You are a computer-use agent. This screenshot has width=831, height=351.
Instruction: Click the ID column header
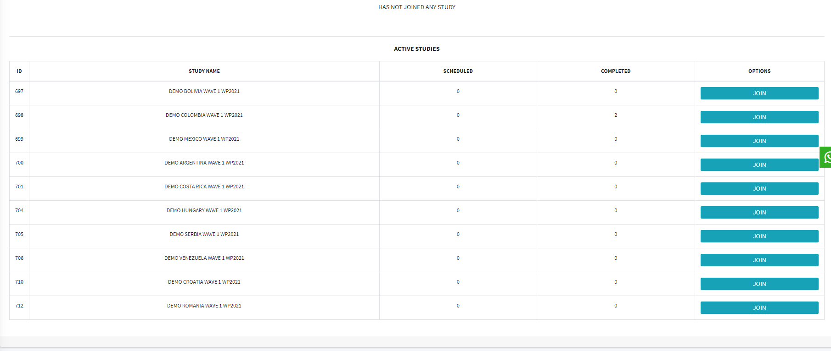[19, 71]
